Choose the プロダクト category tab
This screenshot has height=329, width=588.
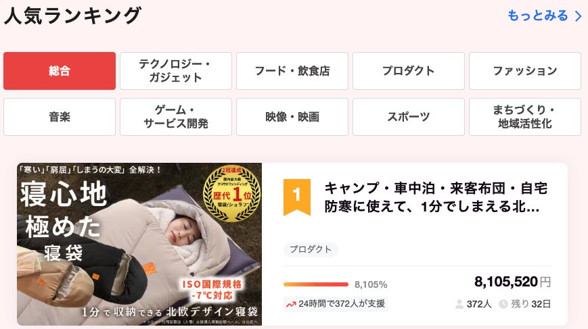409,71
